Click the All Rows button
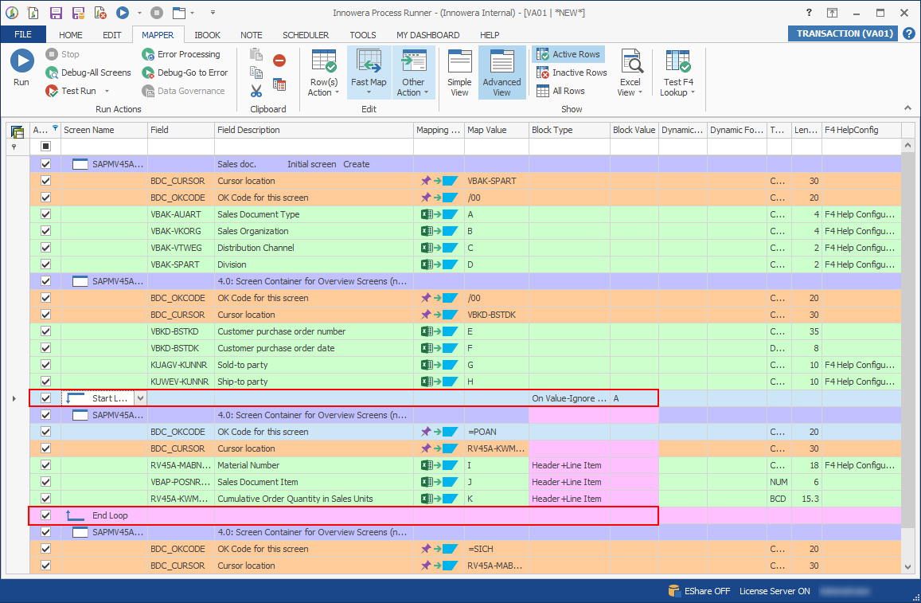 [x=560, y=91]
